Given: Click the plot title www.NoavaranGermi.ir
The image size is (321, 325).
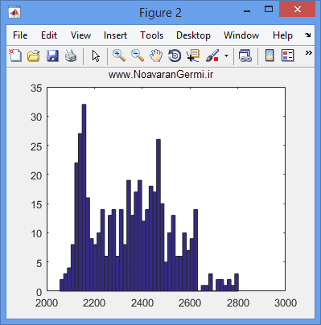Looking at the screenshot, I should pyautogui.click(x=161, y=74).
